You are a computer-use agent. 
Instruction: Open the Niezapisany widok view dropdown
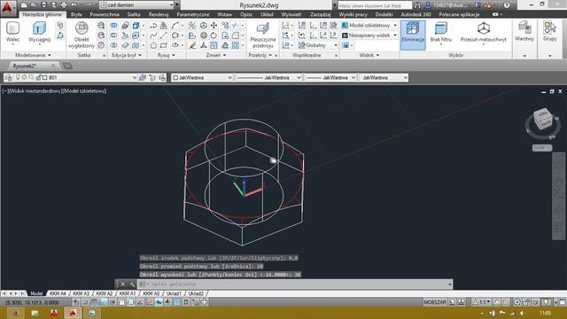click(x=369, y=35)
